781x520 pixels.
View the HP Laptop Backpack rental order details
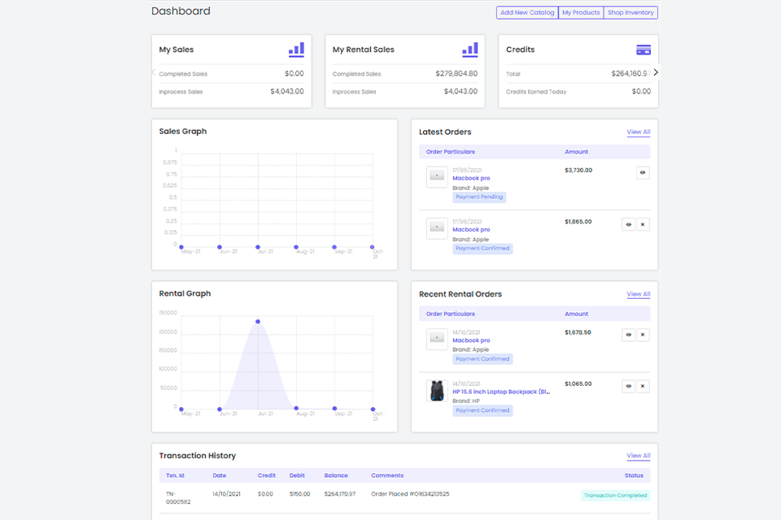628,387
